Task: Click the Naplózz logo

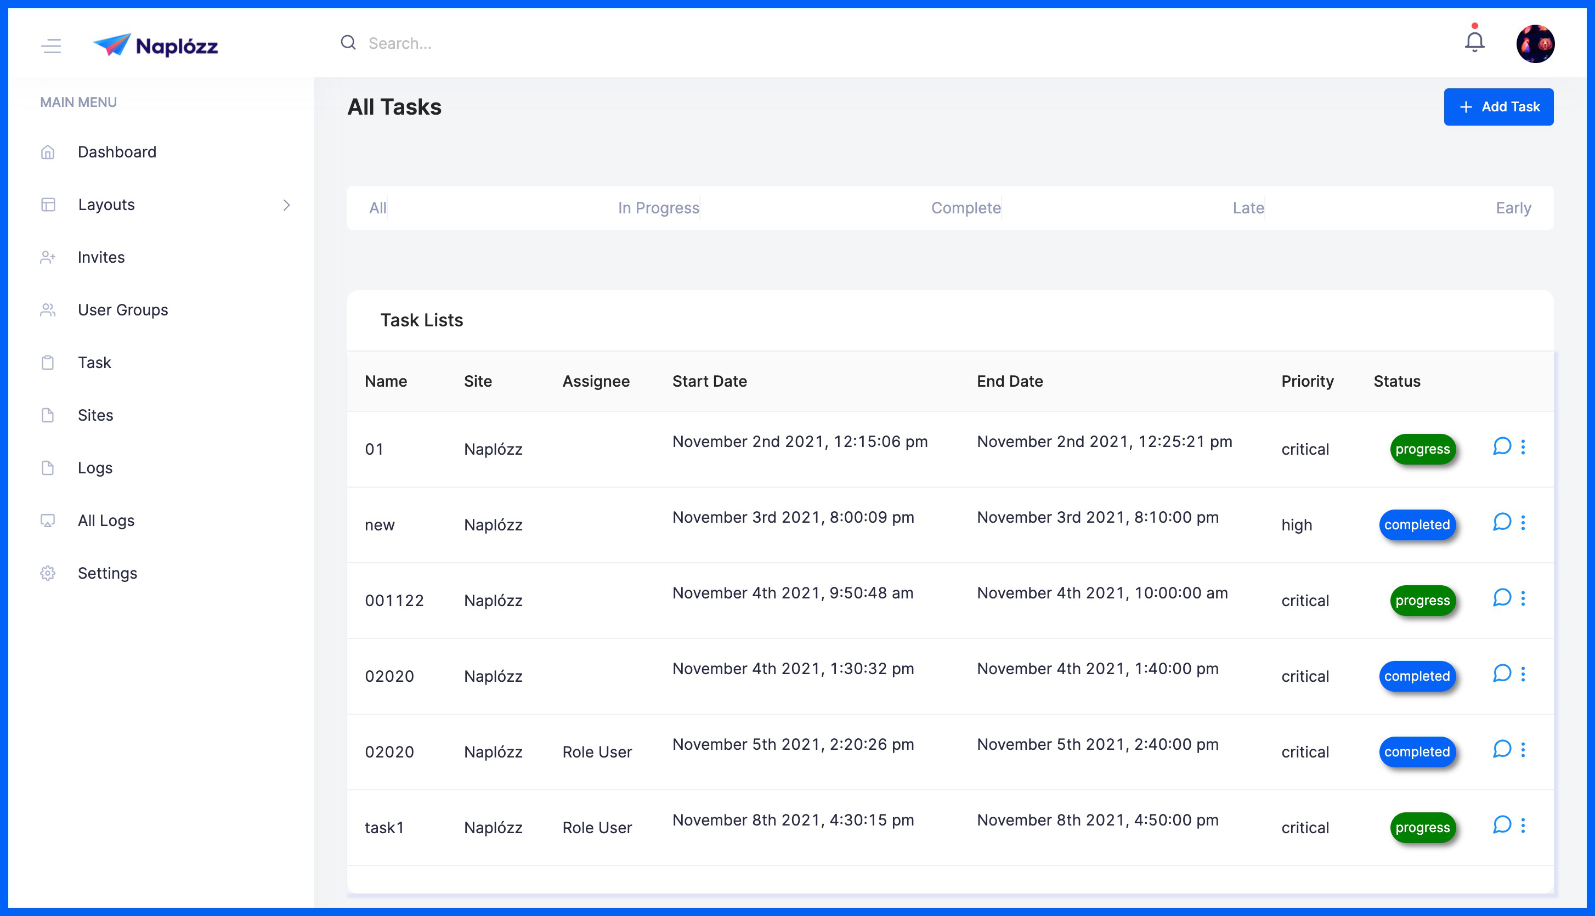Action: click(x=155, y=46)
